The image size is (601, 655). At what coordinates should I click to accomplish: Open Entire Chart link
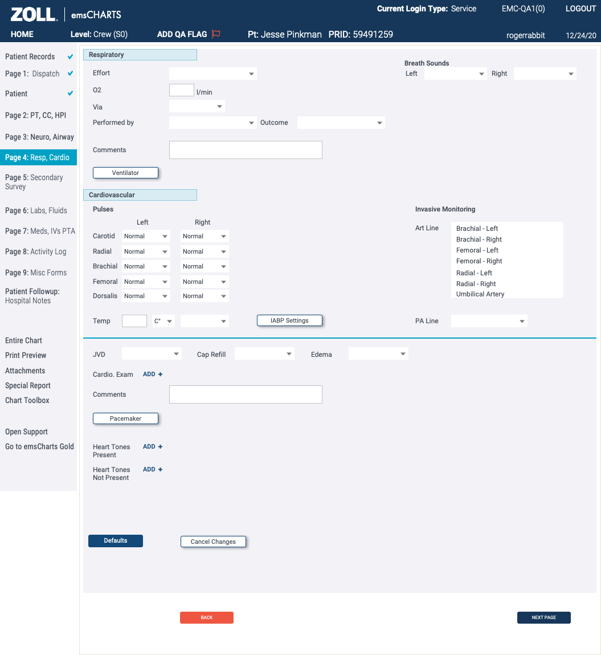[x=23, y=340]
